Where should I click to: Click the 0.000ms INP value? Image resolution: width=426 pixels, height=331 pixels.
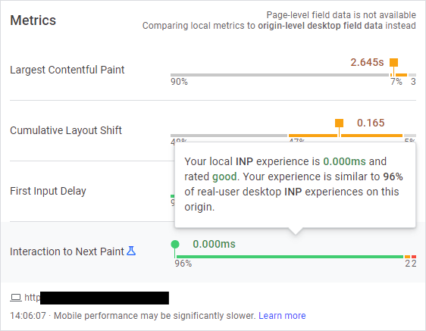[214, 244]
